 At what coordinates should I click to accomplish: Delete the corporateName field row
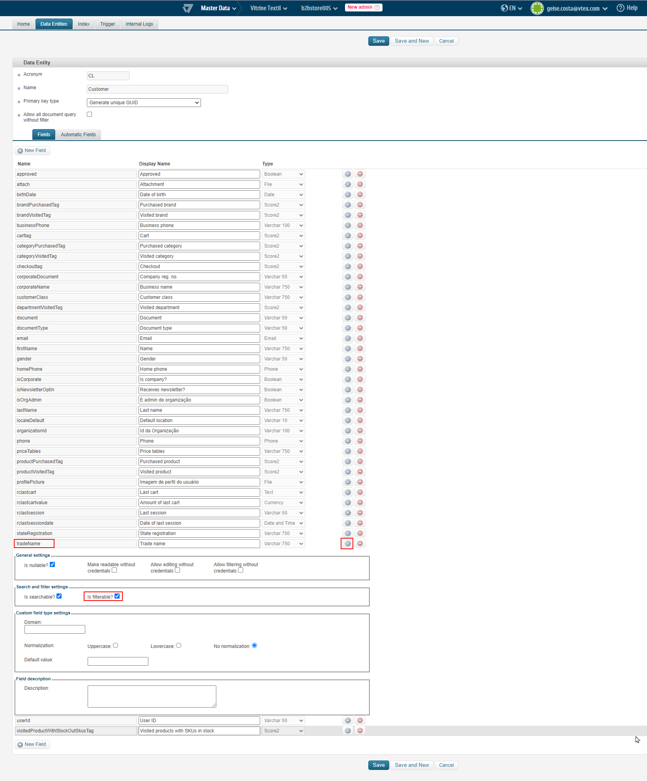point(360,287)
